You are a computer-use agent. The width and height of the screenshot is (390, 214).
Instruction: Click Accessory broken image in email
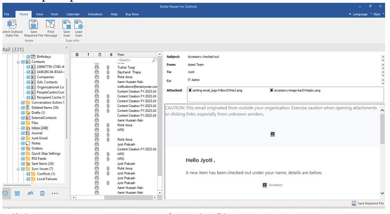[265, 185]
